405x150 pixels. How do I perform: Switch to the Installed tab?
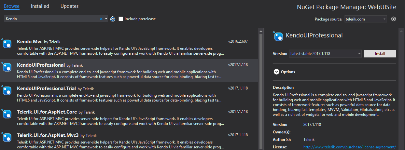(40, 6)
